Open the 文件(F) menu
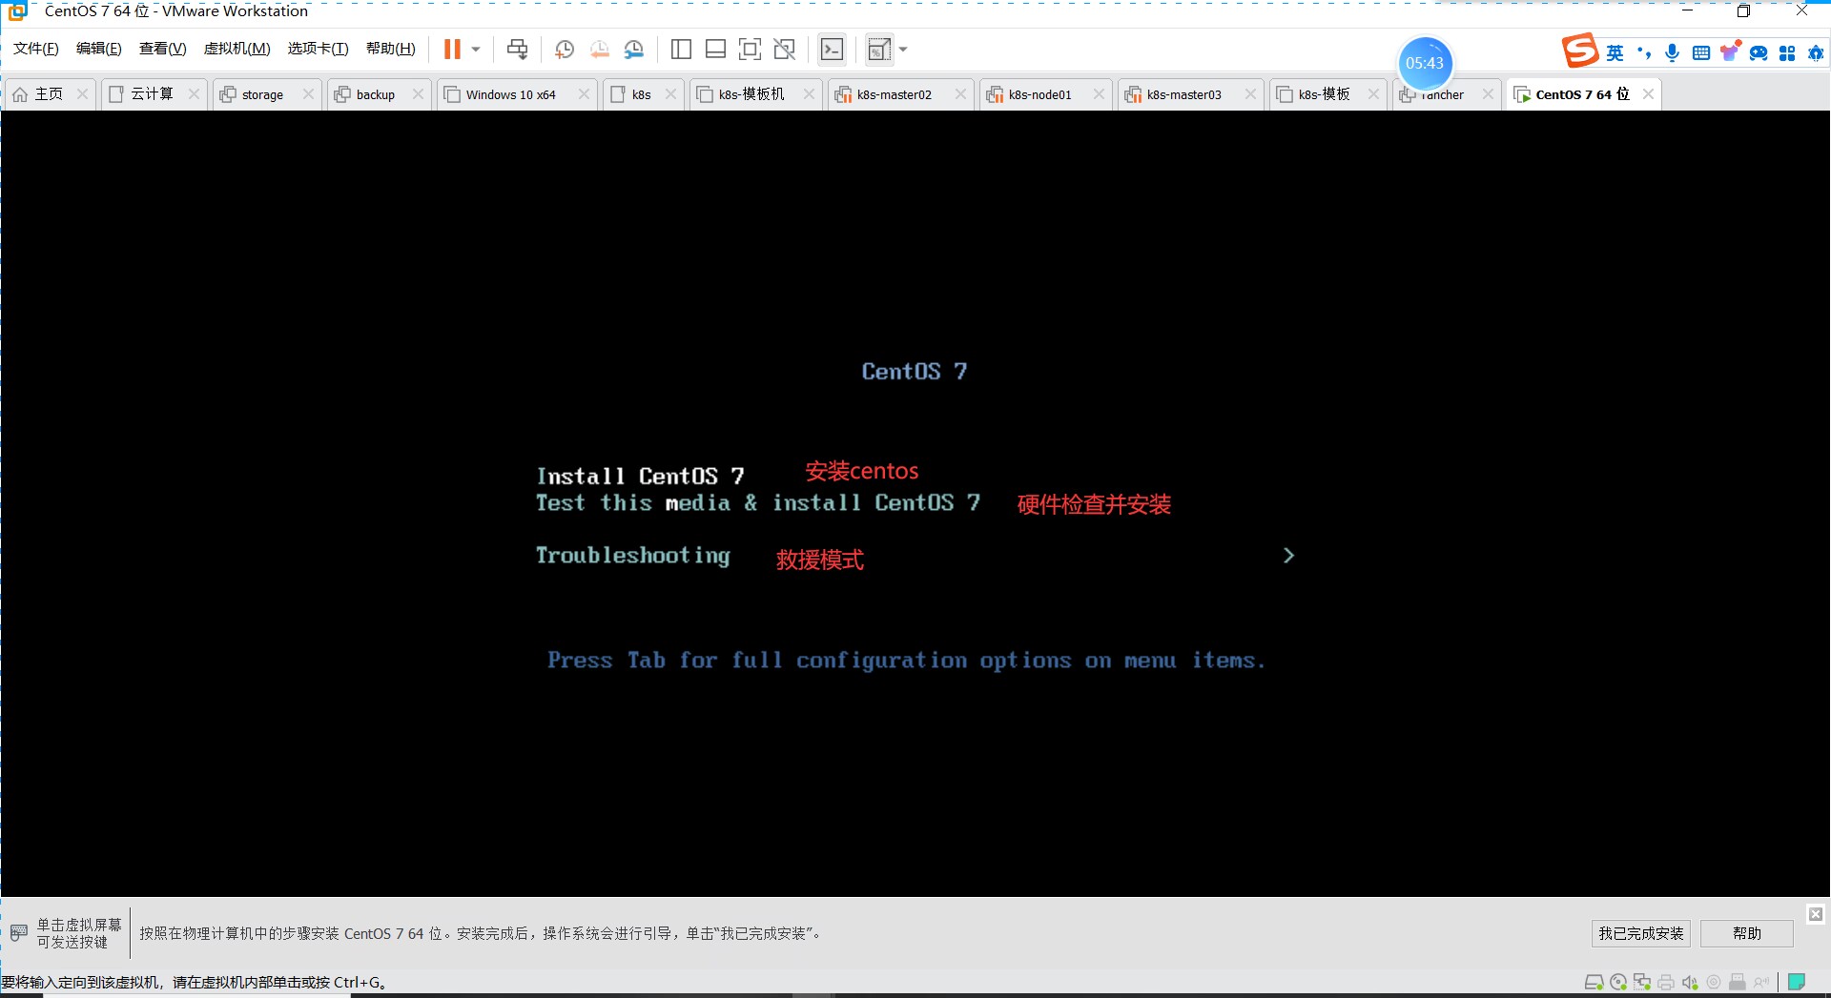 click(36, 49)
